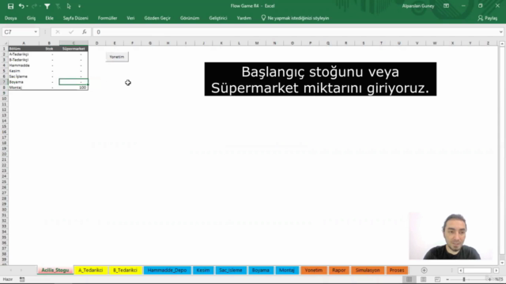Screen dimensions: 506x284
Task: Click the Yonetim button on the sheet
Action: click(117, 57)
